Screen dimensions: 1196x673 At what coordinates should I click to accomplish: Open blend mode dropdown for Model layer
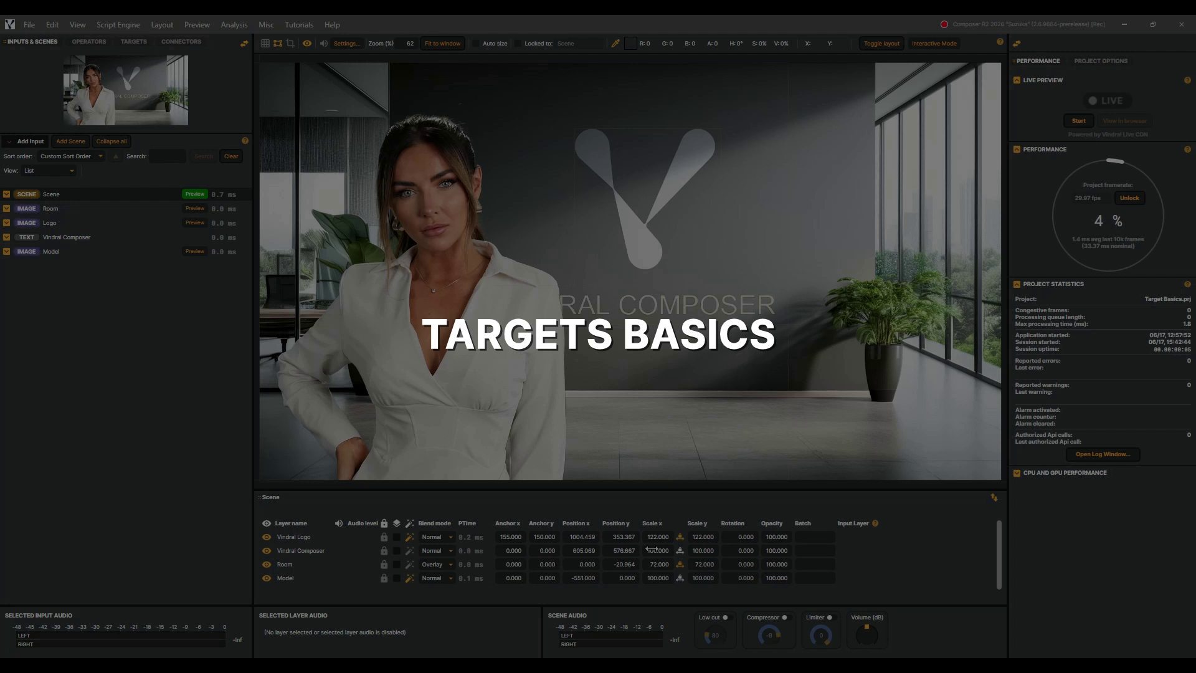(437, 578)
